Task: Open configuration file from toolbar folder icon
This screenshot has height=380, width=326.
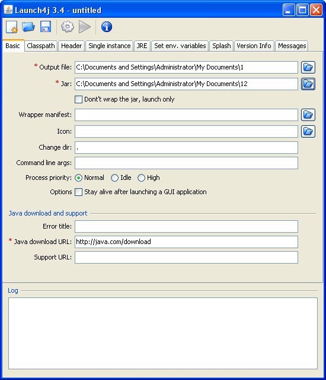Action: (x=28, y=27)
